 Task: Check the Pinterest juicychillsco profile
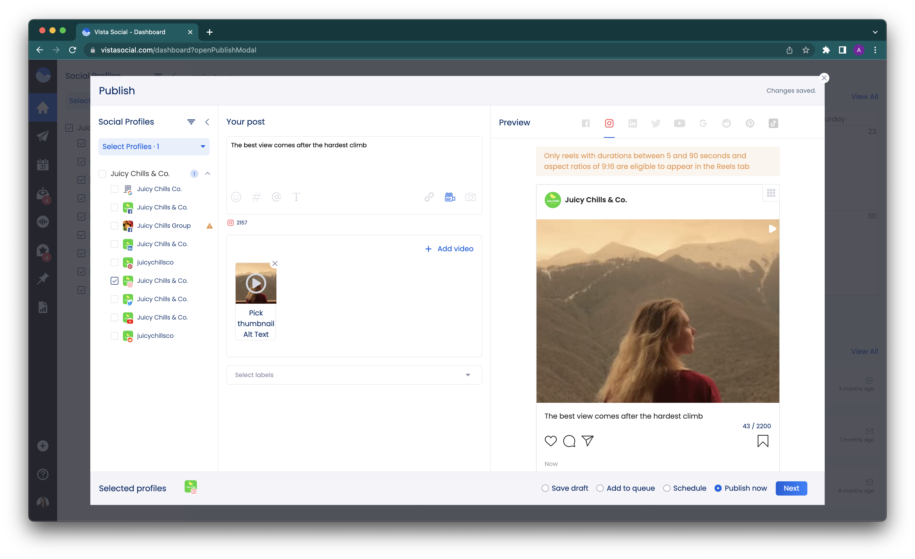(x=114, y=263)
